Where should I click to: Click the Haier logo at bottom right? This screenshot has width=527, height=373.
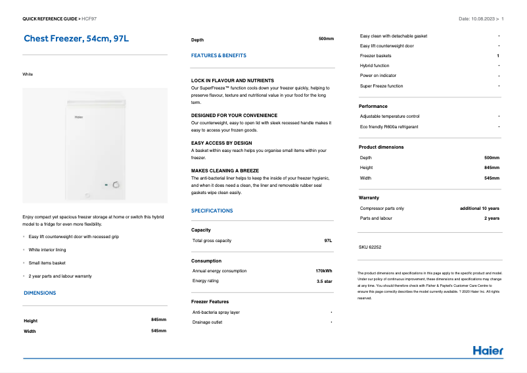[x=488, y=350]
